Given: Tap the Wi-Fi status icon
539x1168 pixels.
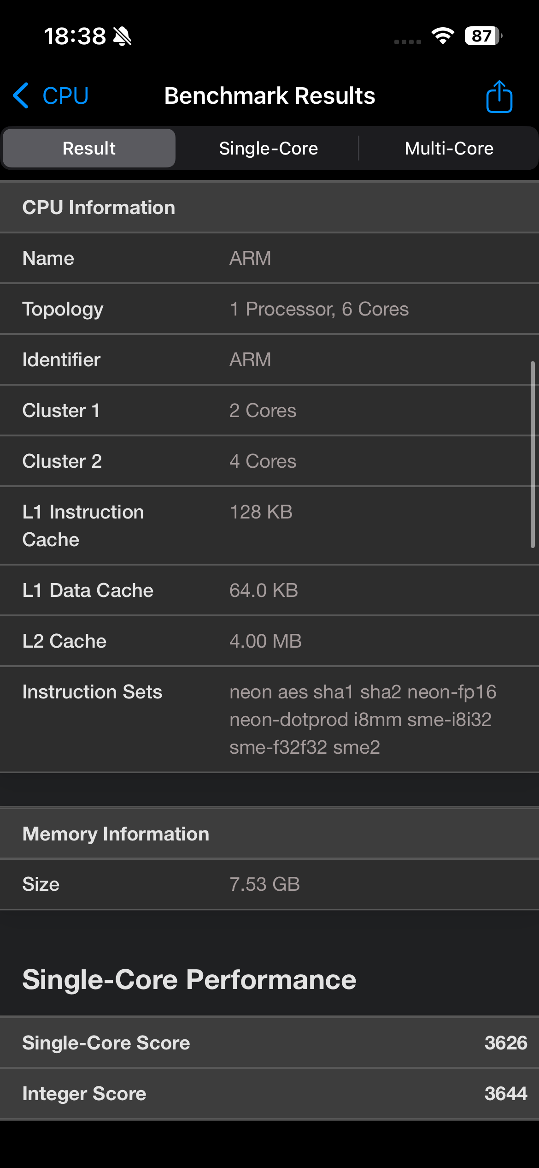Looking at the screenshot, I should click(443, 36).
